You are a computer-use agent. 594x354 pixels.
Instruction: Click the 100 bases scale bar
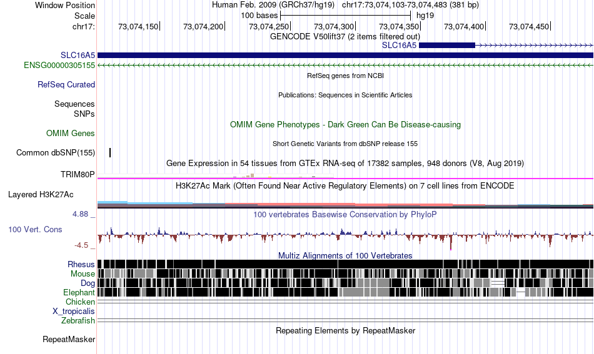[x=346, y=16]
